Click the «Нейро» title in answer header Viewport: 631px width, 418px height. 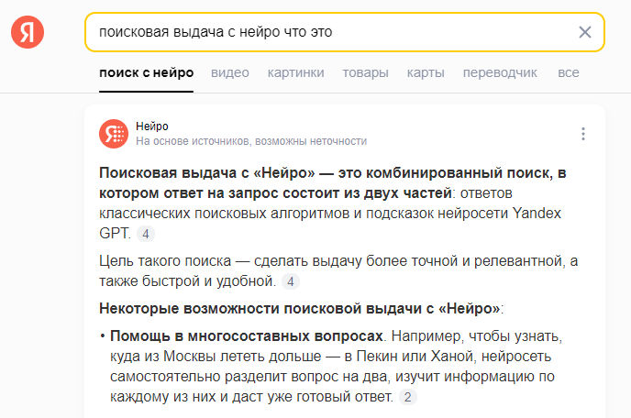(x=152, y=126)
